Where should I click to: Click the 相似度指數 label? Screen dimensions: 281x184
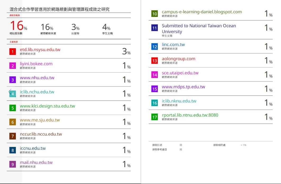click(16, 33)
